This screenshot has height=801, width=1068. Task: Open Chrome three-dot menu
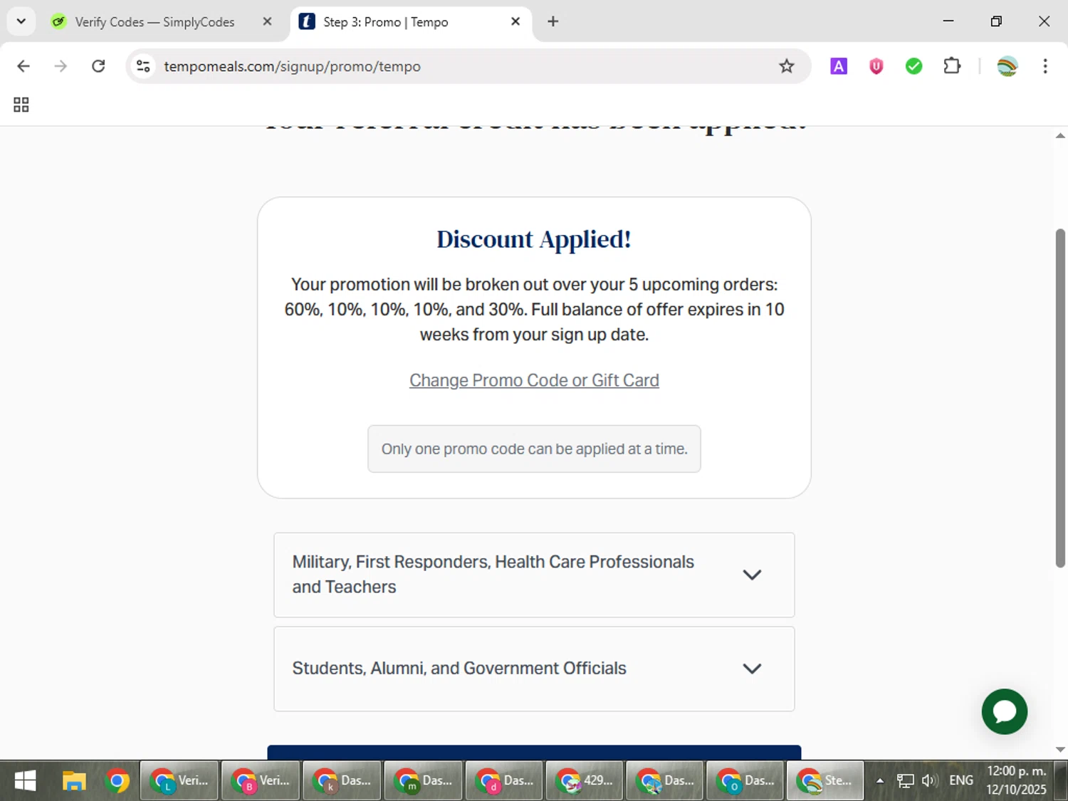(x=1045, y=66)
